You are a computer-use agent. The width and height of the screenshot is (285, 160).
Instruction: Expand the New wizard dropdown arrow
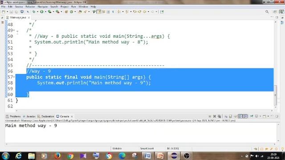(7, 12)
